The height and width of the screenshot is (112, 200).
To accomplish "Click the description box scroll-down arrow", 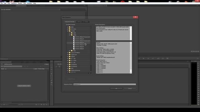I will point(131,40).
